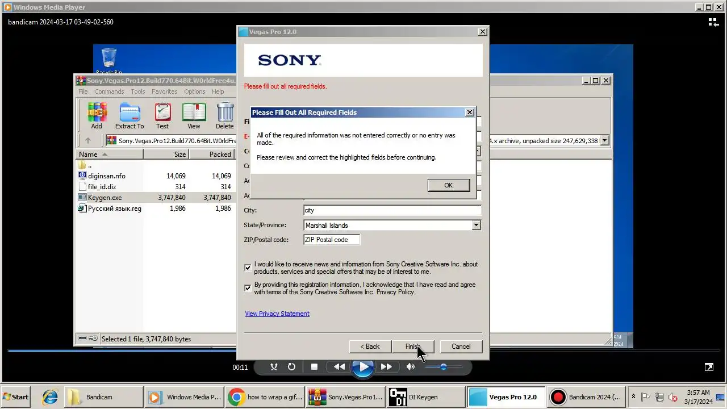Click the View icon in WinRAR toolbar
Image resolution: width=727 pixels, height=409 pixels.
click(x=194, y=115)
